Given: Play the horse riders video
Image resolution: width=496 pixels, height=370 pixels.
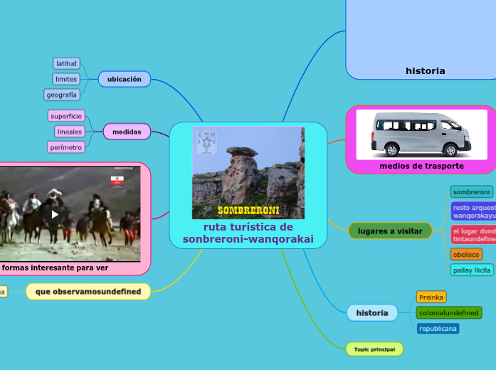Looking at the screenshot, I should click(55, 214).
